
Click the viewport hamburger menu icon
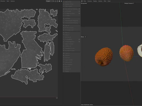(82, 1)
